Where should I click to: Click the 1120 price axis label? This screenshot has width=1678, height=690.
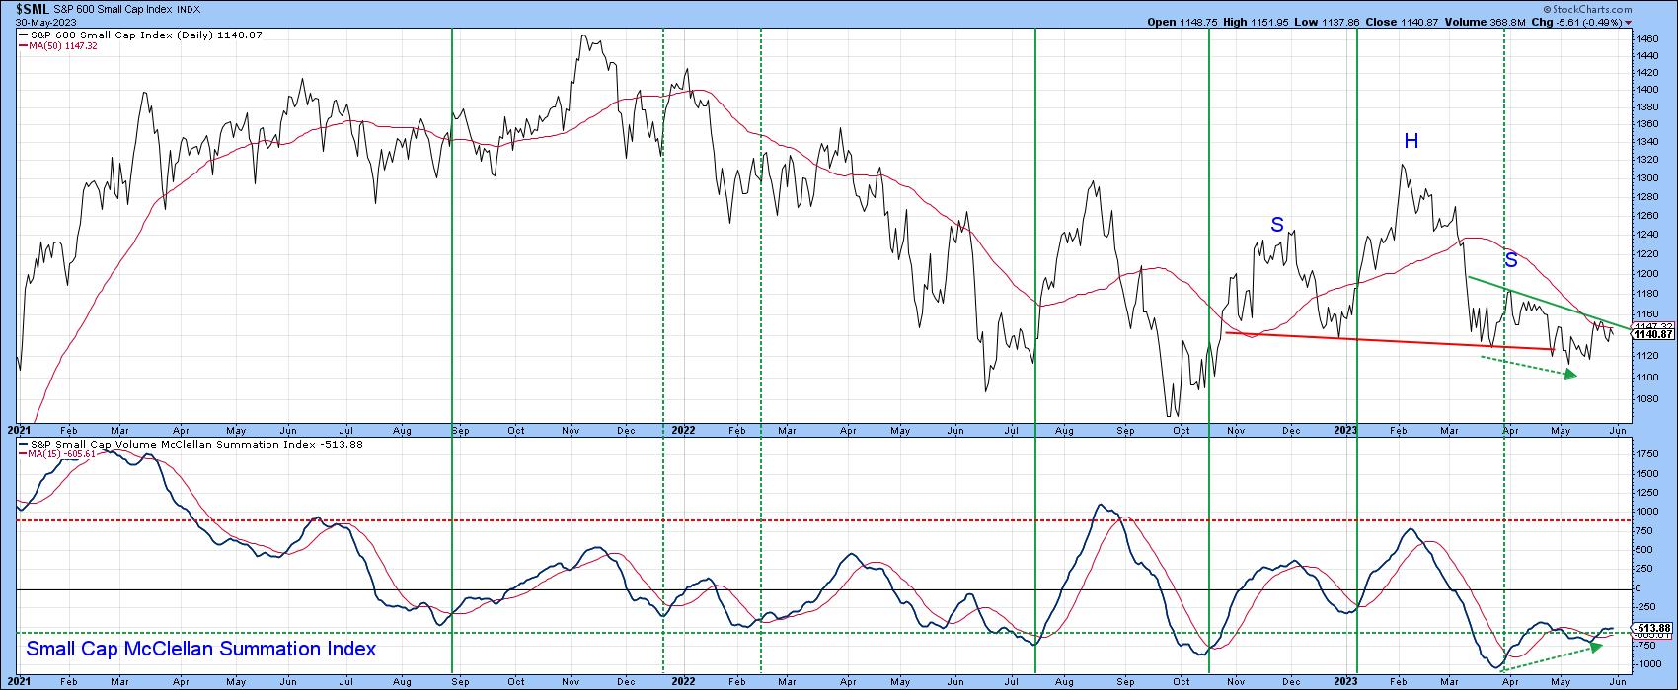pyautogui.click(x=1647, y=357)
